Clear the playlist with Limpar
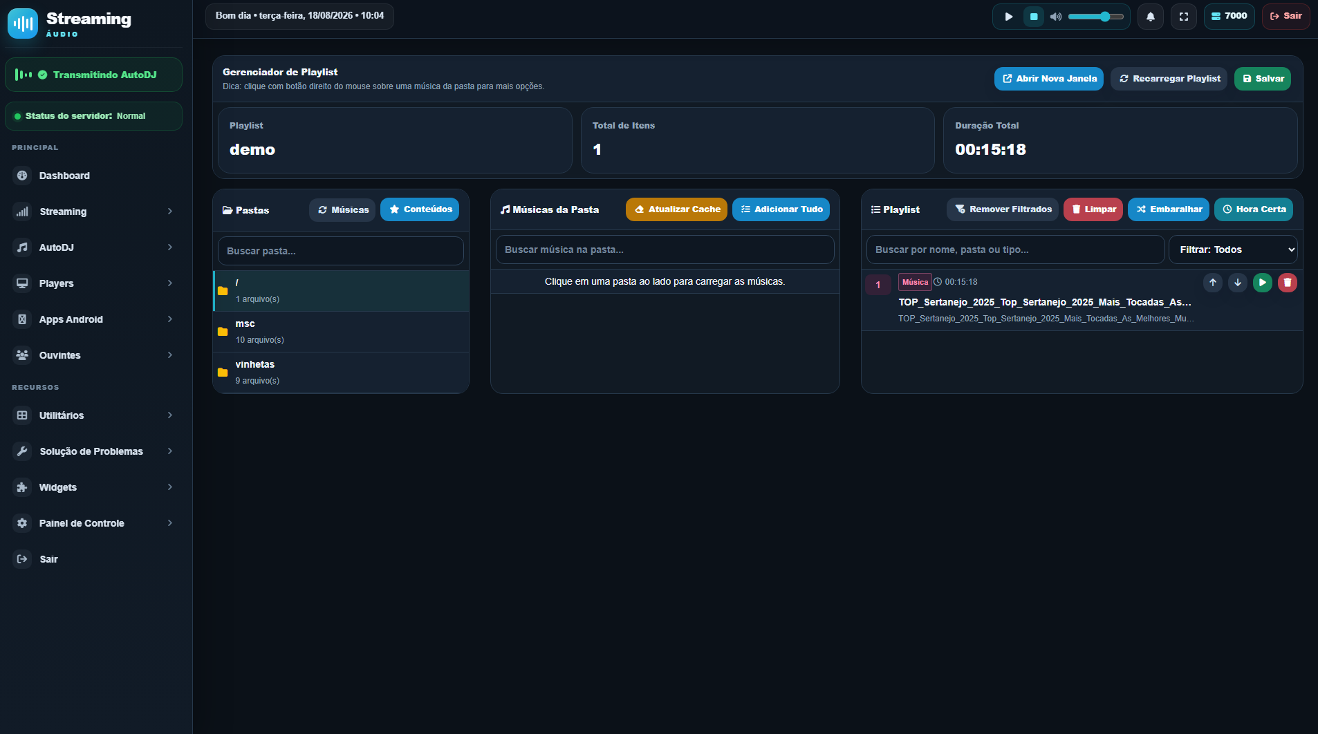The width and height of the screenshot is (1318, 734). click(1093, 209)
